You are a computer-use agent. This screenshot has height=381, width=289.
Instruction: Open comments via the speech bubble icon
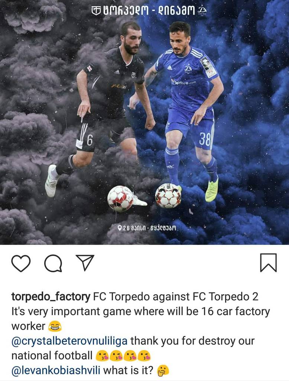pyautogui.click(x=53, y=263)
